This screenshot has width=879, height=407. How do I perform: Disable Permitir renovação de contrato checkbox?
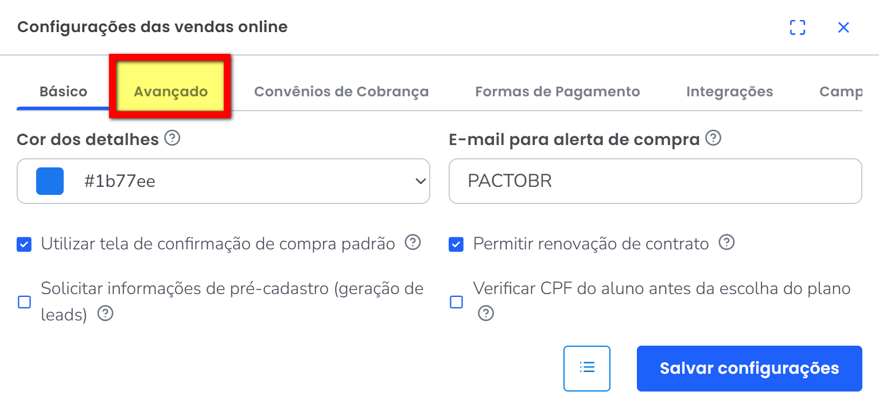456,245
